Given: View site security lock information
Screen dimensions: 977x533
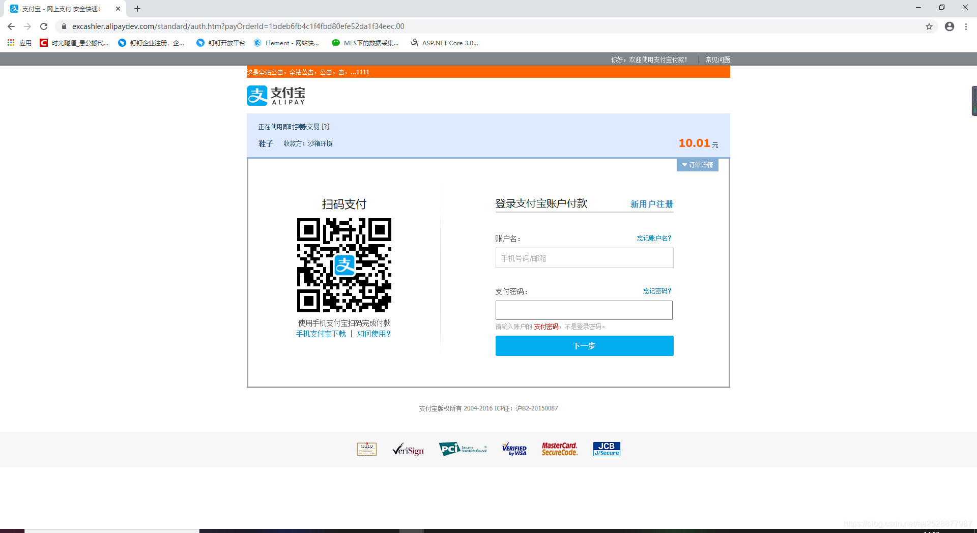Looking at the screenshot, I should [x=64, y=26].
